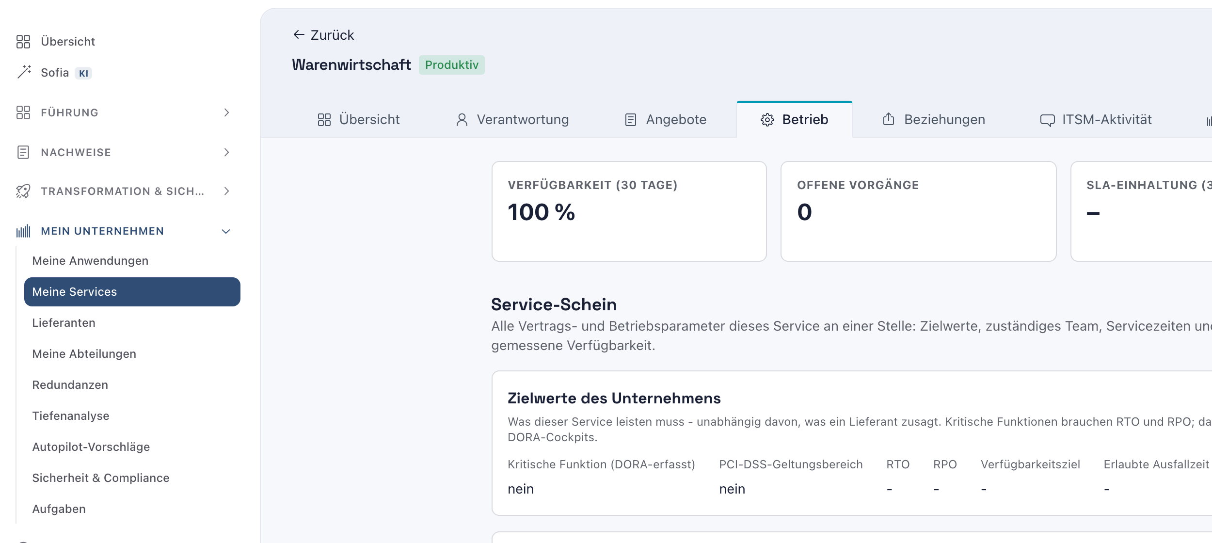1212x543 pixels.
Task: Click the Sofia magic wand icon
Action: coord(24,72)
